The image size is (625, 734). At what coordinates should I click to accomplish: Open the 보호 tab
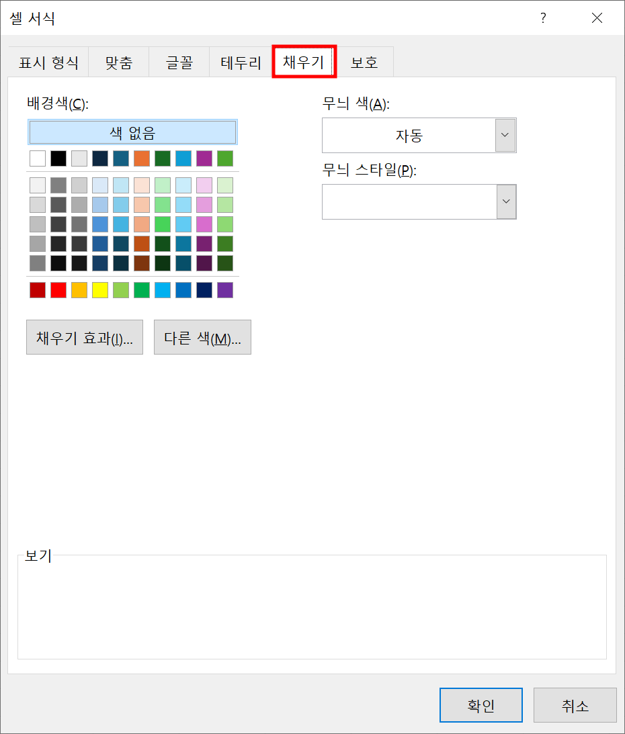pos(364,62)
